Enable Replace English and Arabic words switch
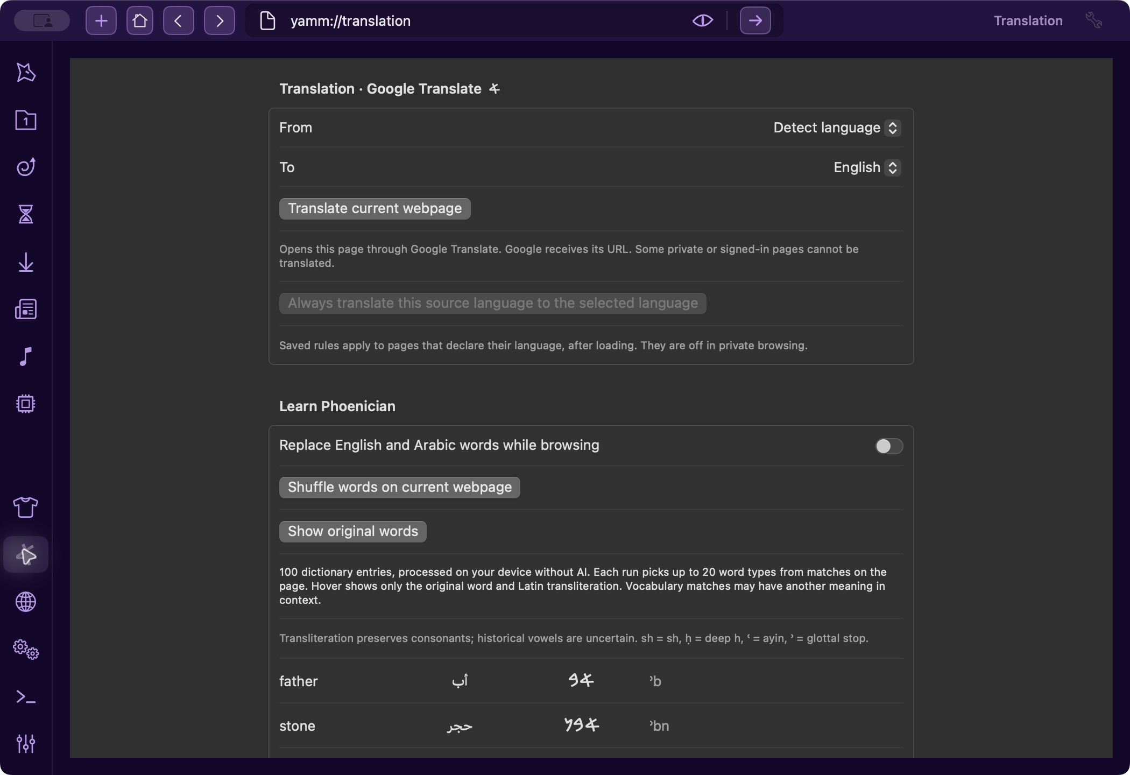Image resolution: width=1130 pixels, height=775 pixels. tap(889, 446)
